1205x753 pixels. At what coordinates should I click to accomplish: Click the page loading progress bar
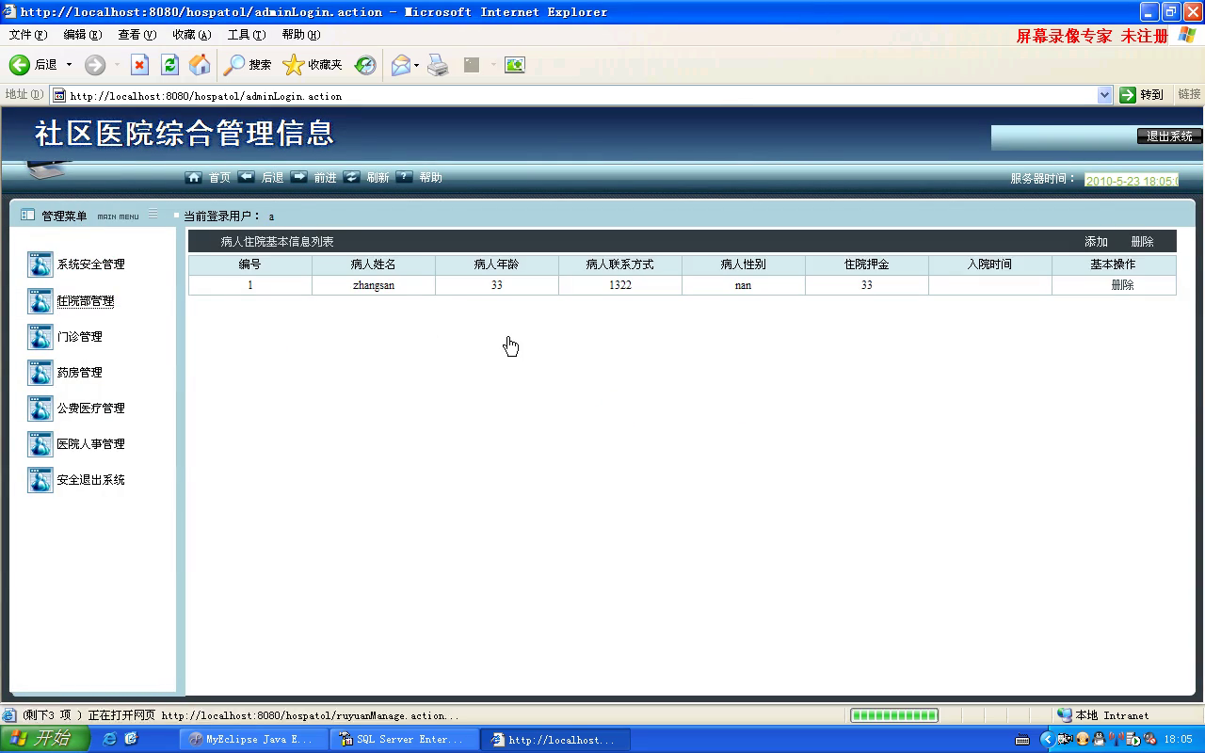coord(894,715)
